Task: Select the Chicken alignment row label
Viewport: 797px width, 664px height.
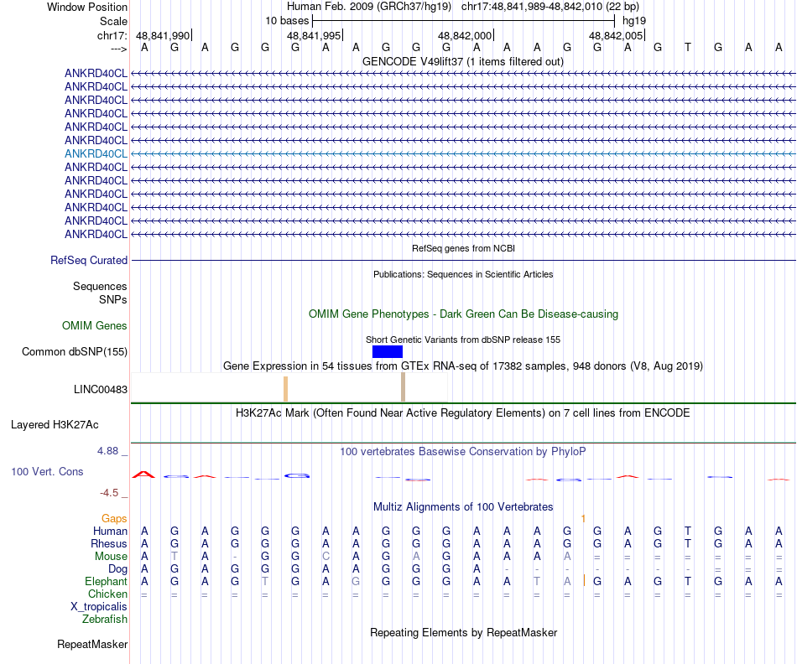Action: coord(107,594)
